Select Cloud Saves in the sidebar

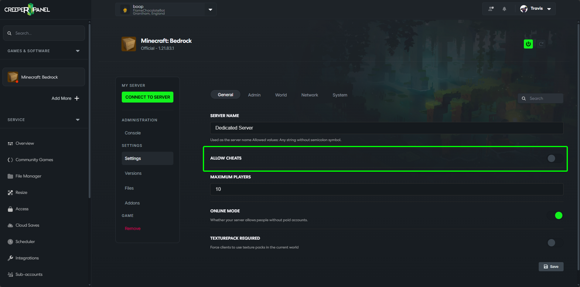[27, 225]
